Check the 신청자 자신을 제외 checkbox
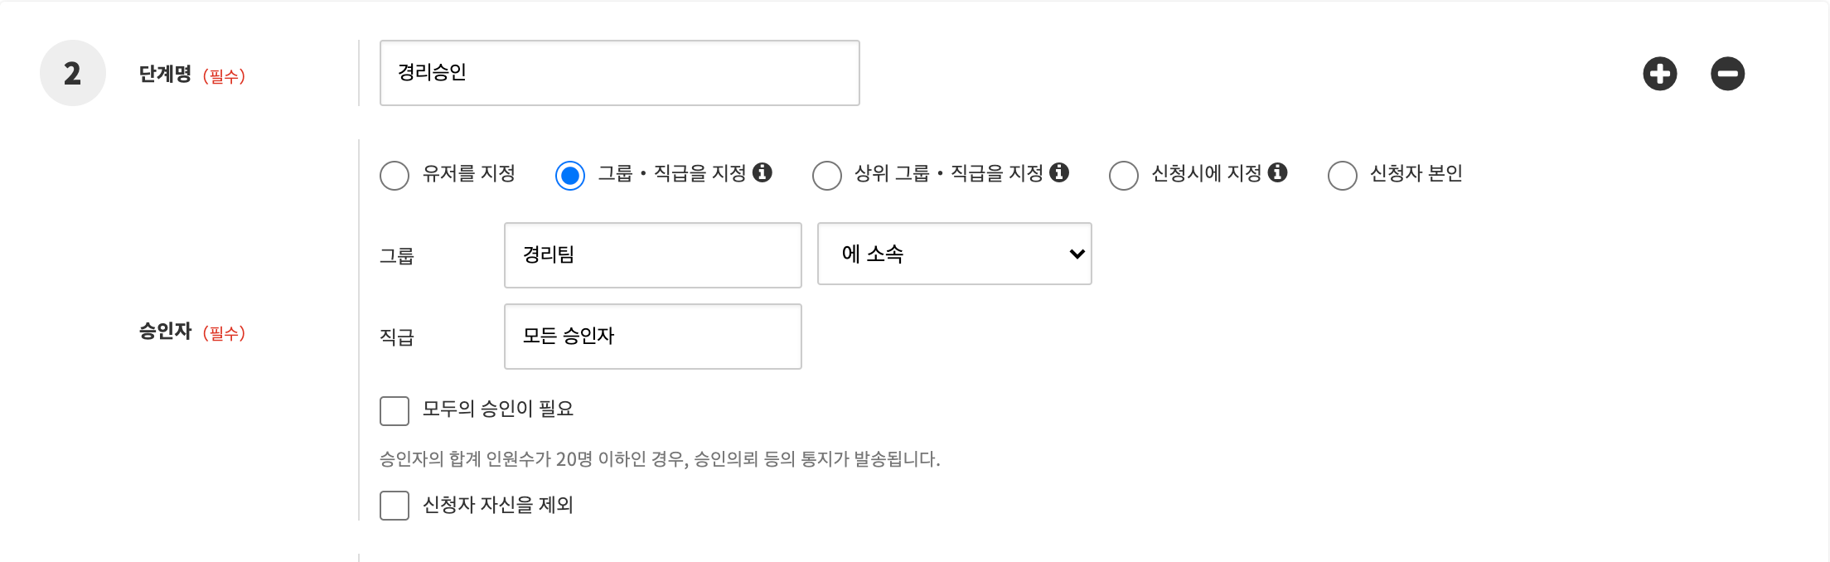The image size is (1830, 562). [395, 505]
